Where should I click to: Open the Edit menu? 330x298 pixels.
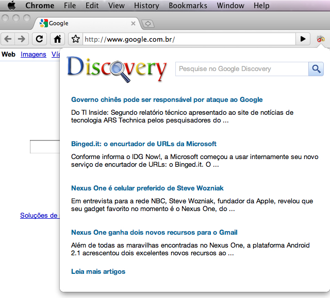[92, 6]
